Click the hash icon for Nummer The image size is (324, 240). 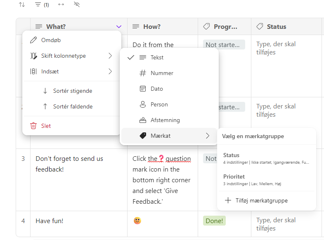143,73
